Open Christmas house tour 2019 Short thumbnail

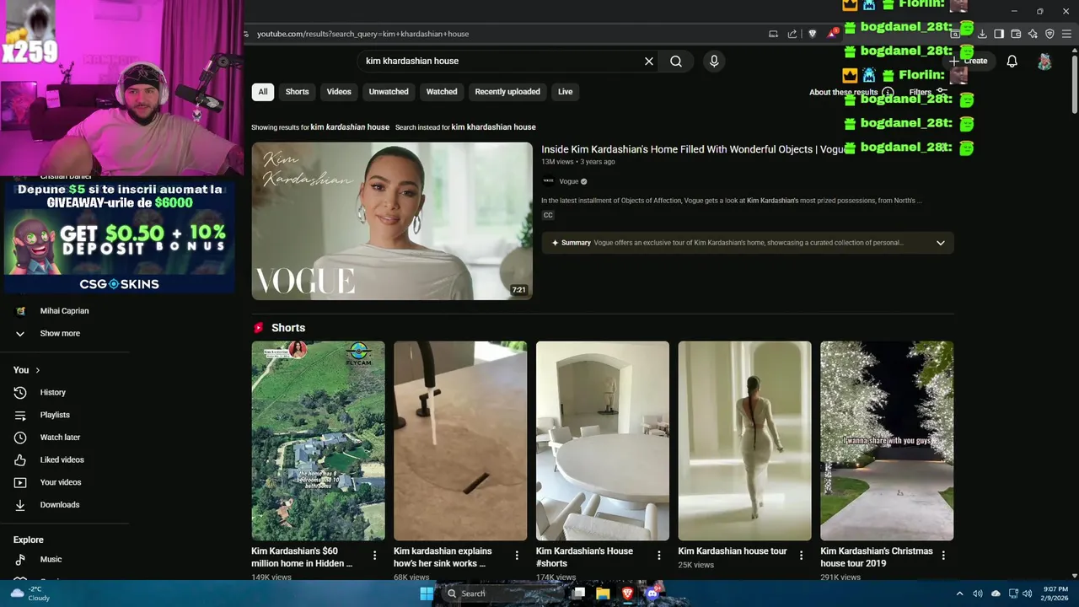(887, 440)
